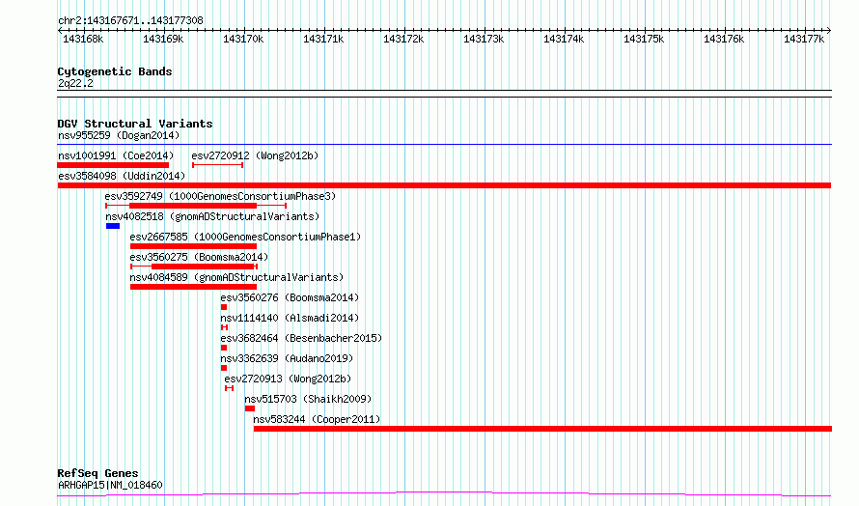Open the esv3682464 (Besenbacher2015) label

coord(301,338)
